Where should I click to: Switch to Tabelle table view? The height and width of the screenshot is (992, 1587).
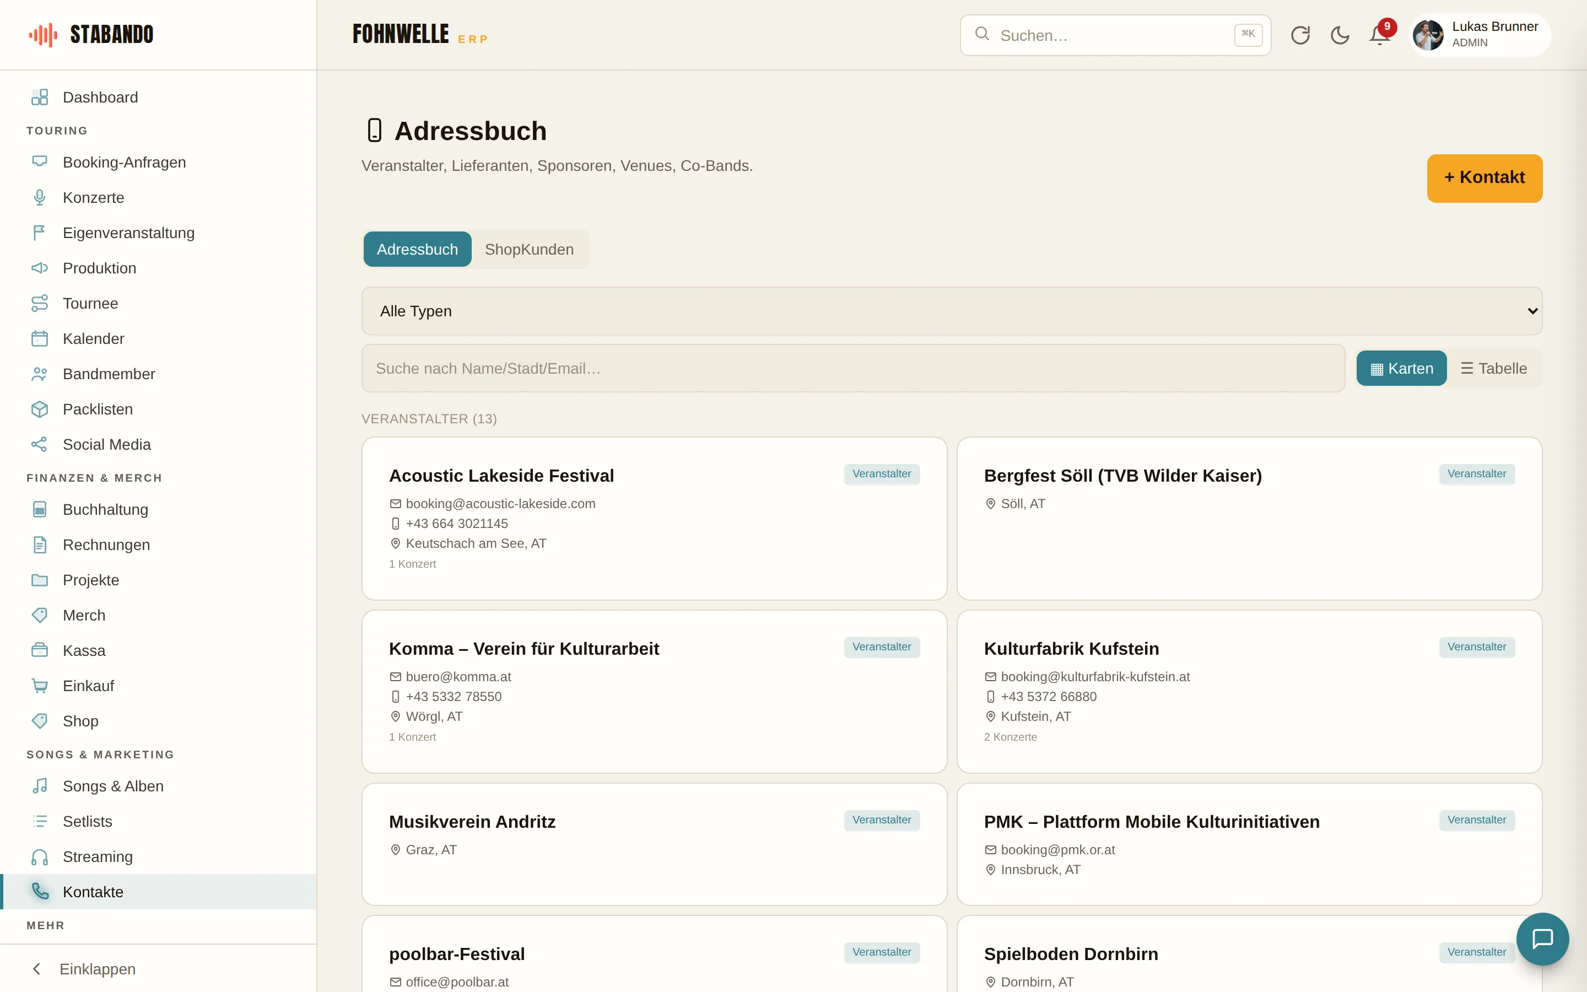tap(1494, 368)
